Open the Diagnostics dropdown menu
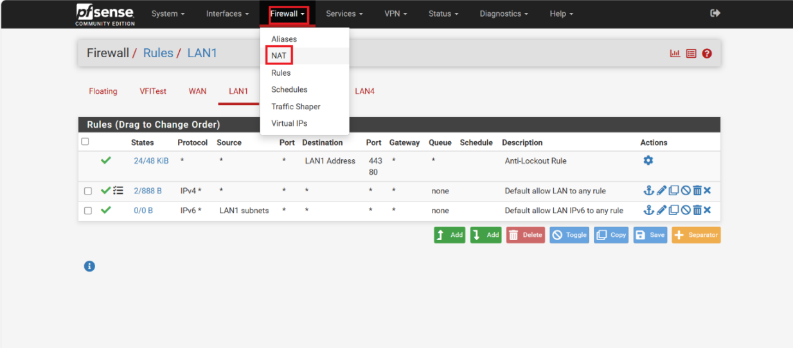 click(504, 13)
